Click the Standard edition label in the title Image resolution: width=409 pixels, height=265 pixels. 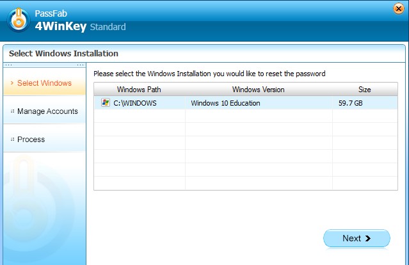[108, 27]
